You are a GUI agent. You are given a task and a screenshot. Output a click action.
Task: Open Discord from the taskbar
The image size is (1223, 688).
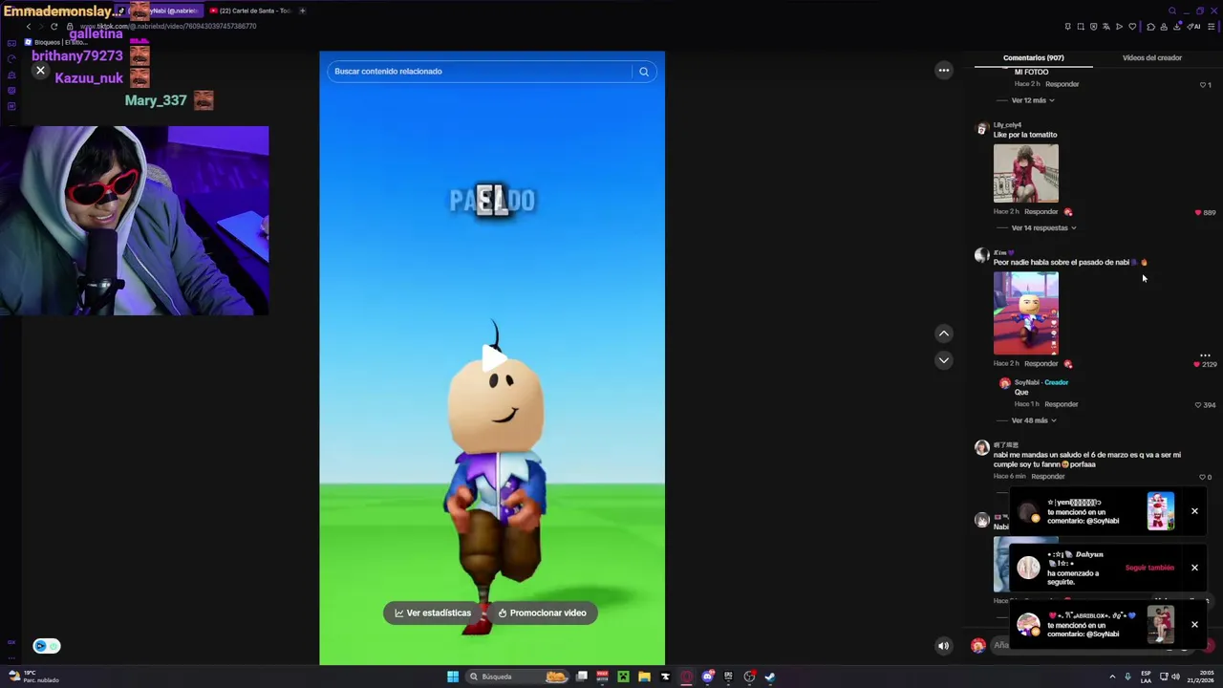coord(707,677)
